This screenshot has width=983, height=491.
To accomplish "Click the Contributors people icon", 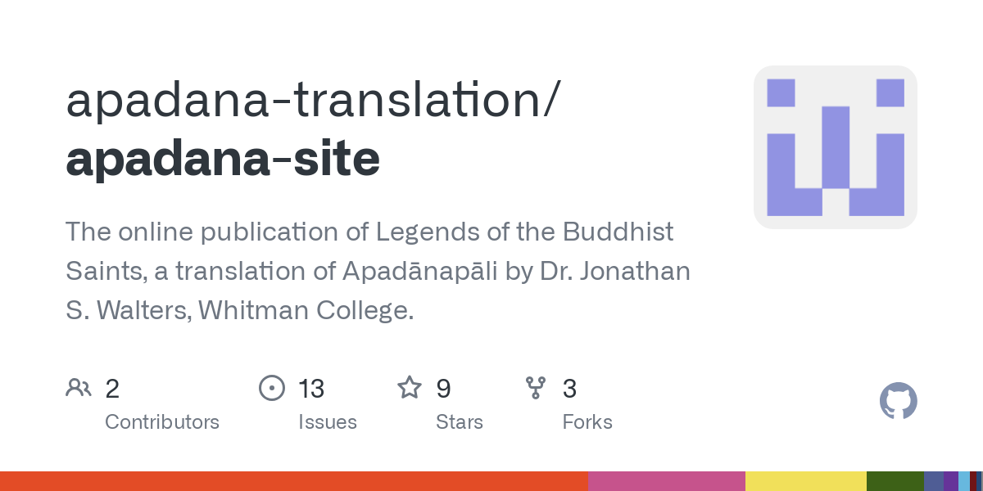I will (x=79, y=387).
